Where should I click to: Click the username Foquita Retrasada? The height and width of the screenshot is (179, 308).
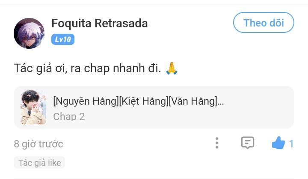[x=100, y=23]
